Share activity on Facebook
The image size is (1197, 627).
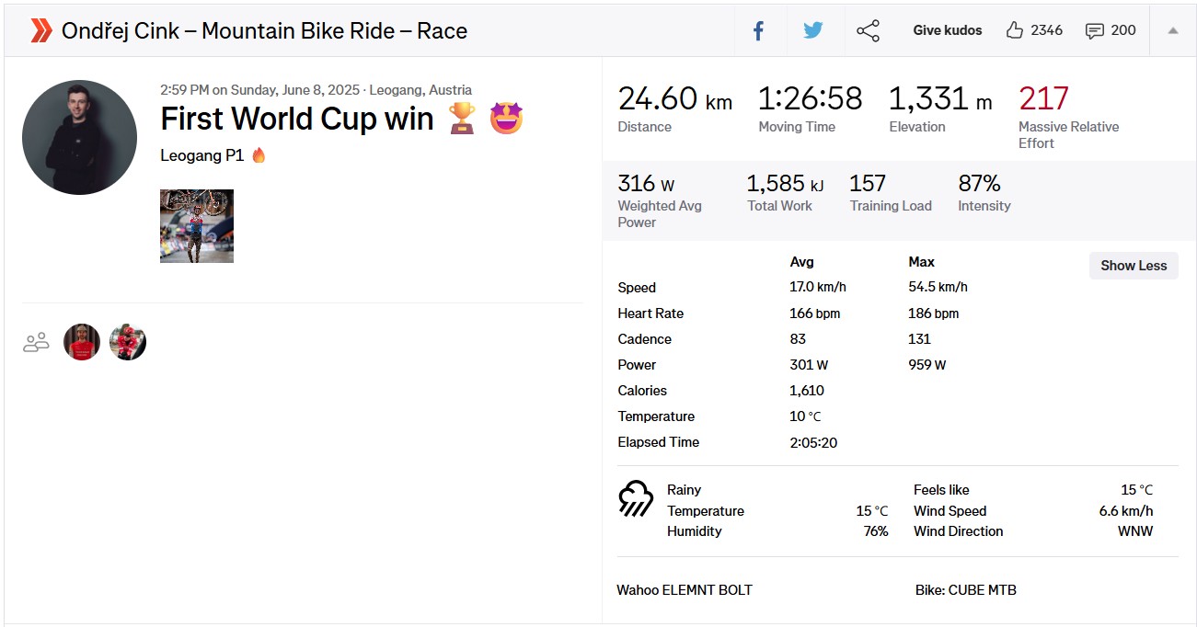[759, 30]
